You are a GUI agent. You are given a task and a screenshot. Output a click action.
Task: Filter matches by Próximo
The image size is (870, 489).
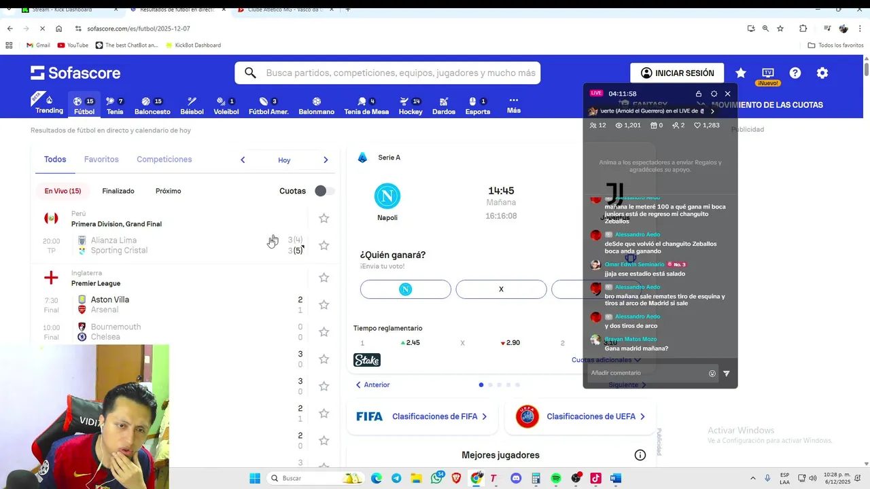click(x=168, y=191)
